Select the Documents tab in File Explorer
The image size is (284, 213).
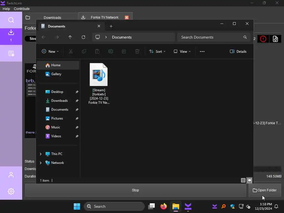(x=71, y=26)
